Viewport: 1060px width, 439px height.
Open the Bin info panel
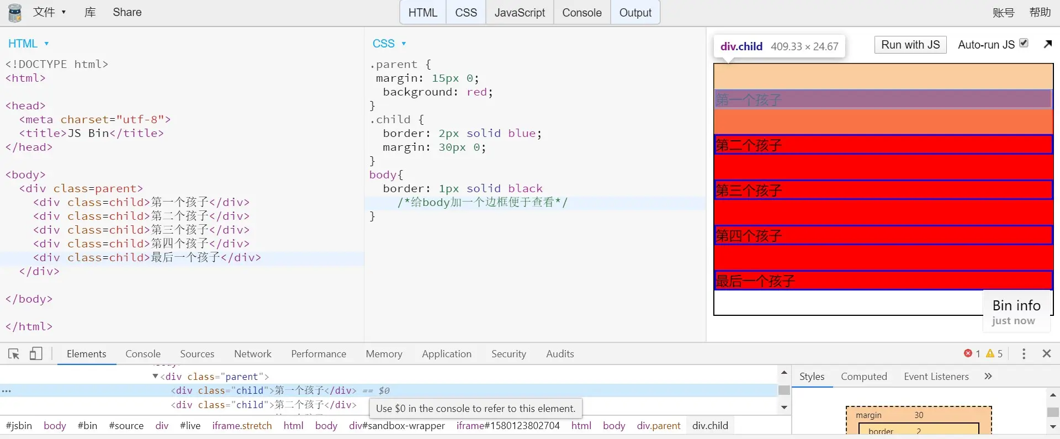(x=1016, y=312)
